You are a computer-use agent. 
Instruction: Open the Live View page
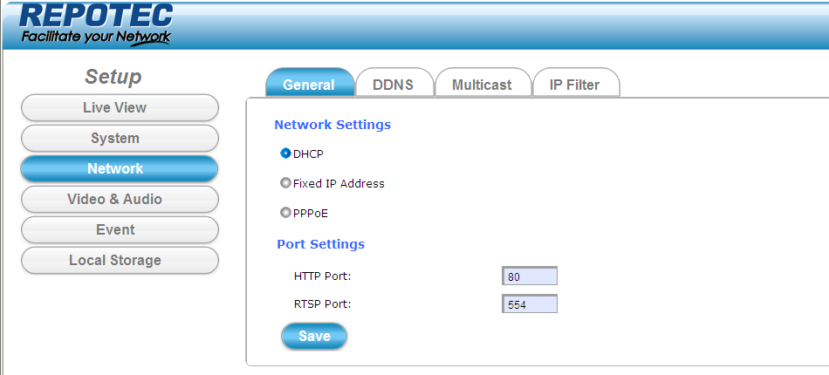point(120,108)
